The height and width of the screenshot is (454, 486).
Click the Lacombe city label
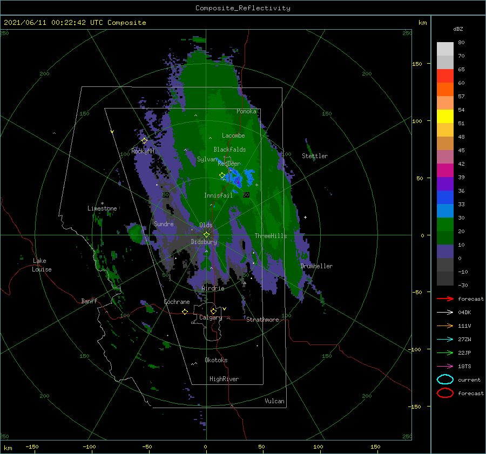[233, 135]
